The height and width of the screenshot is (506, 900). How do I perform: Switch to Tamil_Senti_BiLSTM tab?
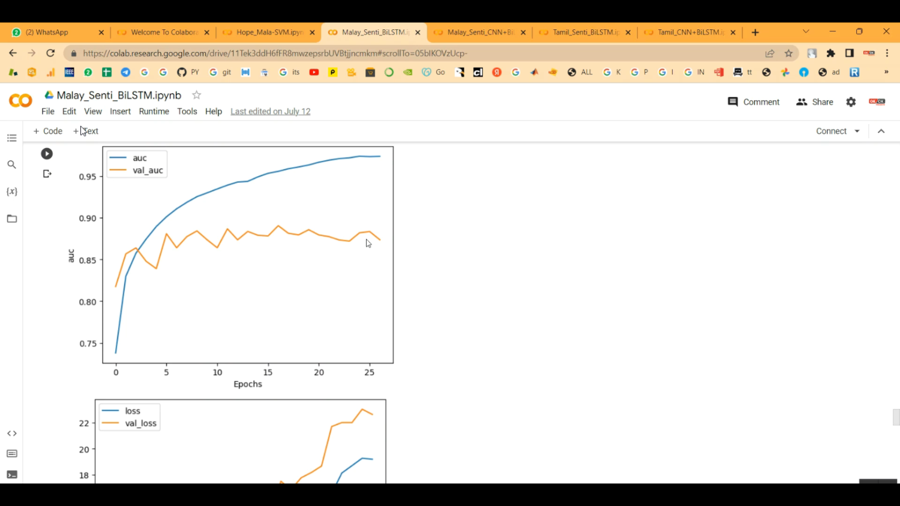click(584, 32)
